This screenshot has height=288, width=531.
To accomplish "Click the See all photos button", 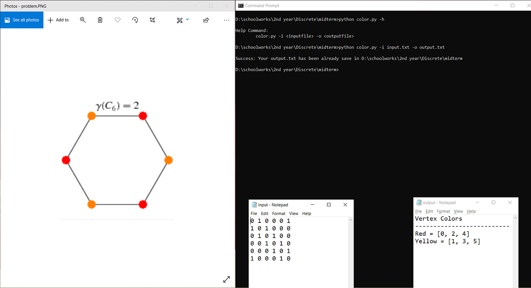I will pos(22,20).
